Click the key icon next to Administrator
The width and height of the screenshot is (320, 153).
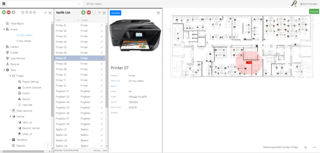coord(294,4)
